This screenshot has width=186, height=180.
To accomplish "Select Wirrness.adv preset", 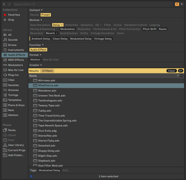I will point(106,81).
